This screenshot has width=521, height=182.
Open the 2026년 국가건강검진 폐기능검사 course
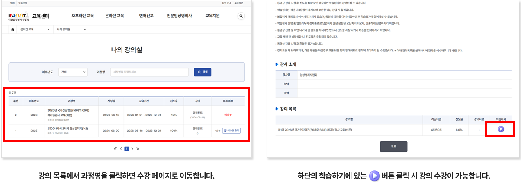point(69,113)
